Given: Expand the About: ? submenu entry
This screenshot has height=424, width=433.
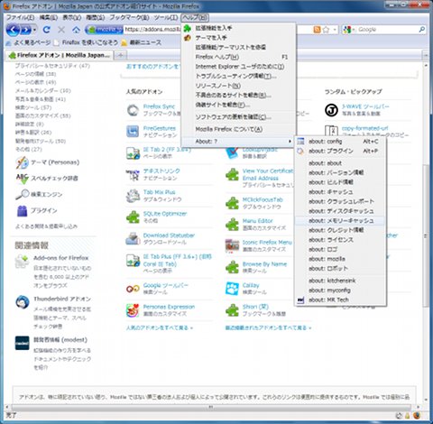Looking at the screenshot, I should pos(238,142).
